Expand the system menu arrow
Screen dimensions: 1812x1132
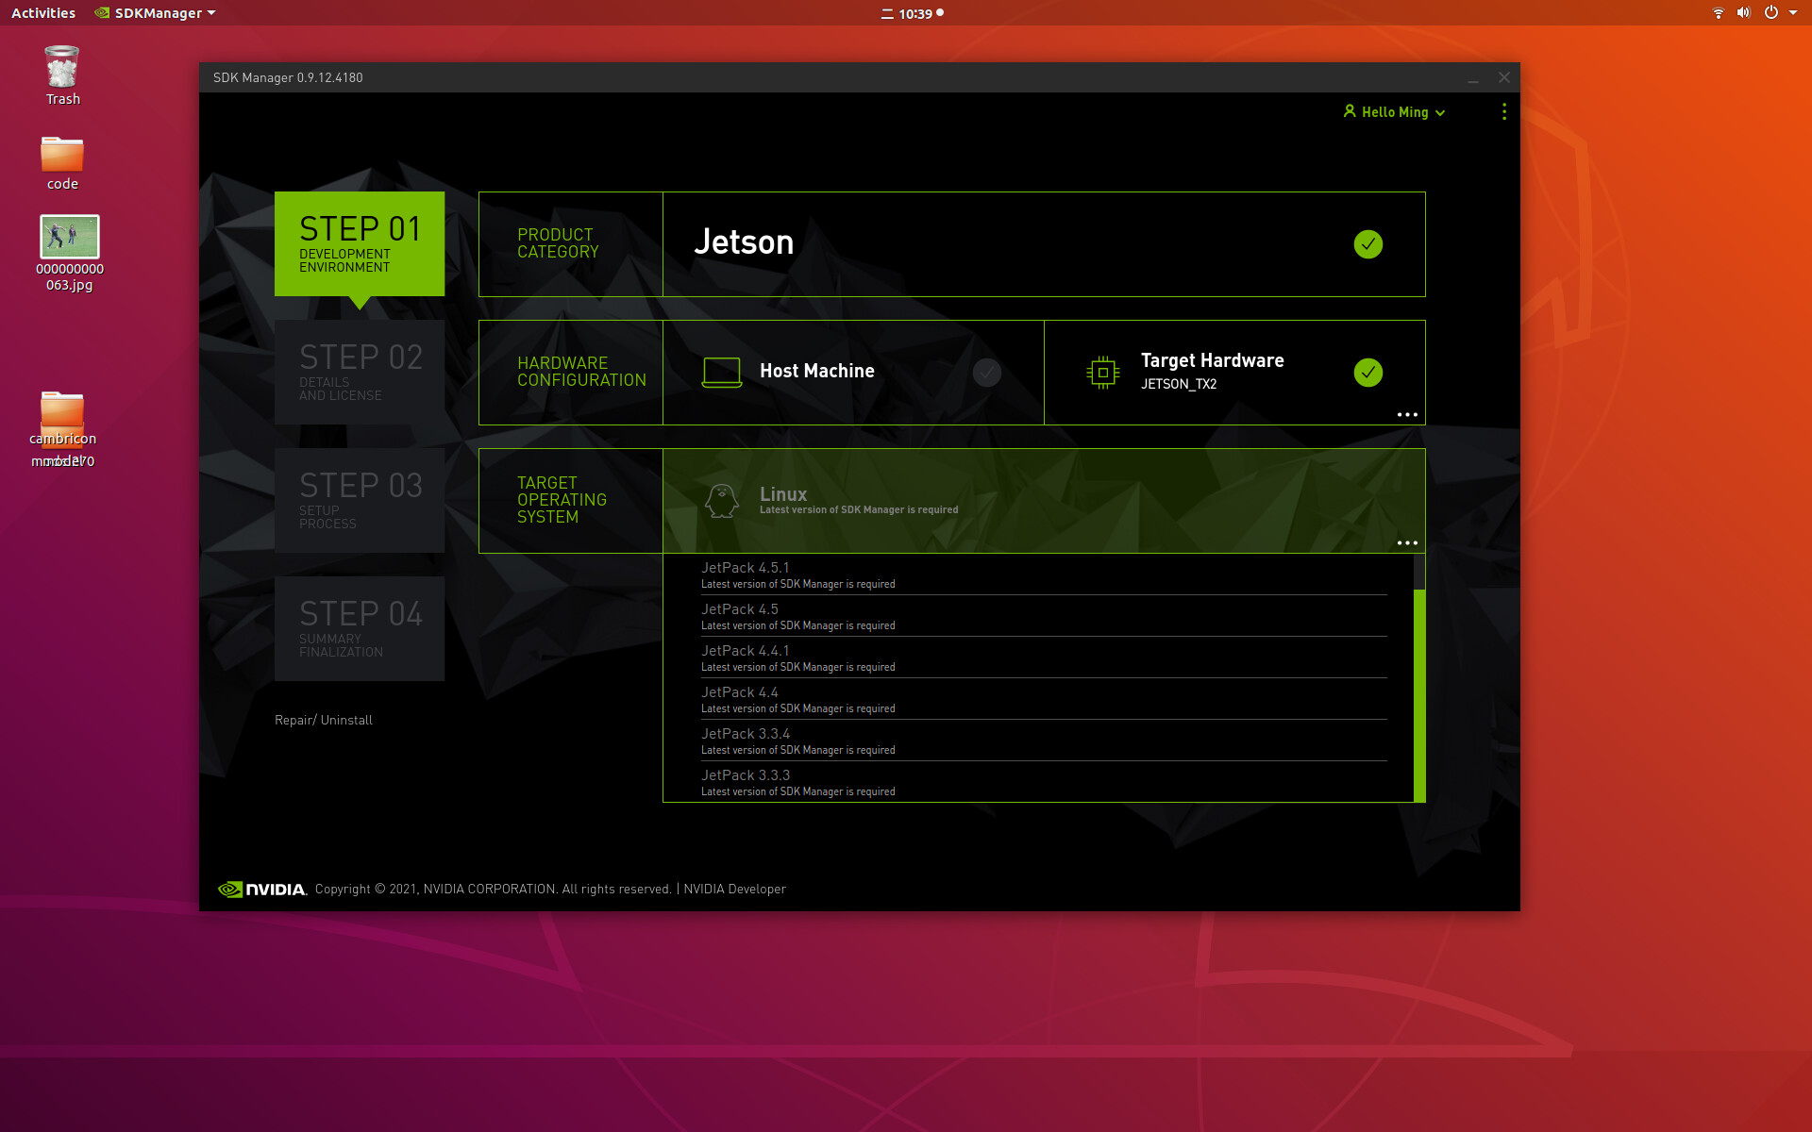(x=1793, y=13)
